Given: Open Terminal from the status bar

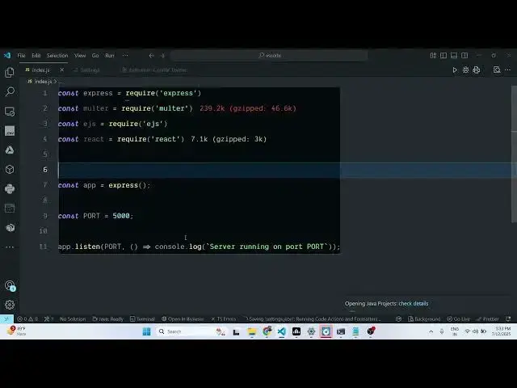Looking at the screenshot, I should pos(142,318).
